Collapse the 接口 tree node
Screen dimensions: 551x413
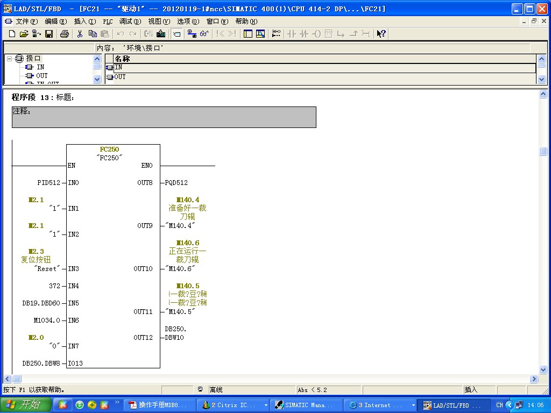coord(10,59)
